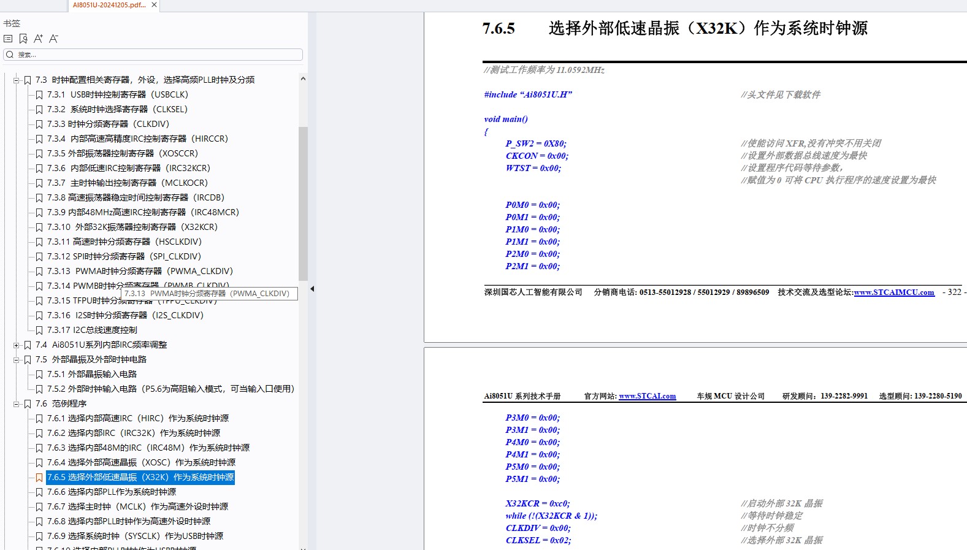Viewport: 967px width, 550px height.
Task: Click the search magnifier icon in bookmark panel
Action: point(10,55)
